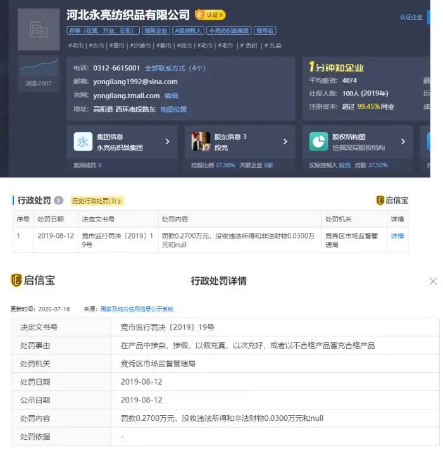The height and width of the screenshot is (455, 443).
Task: Click the 处罚事由 value text
Action: point(247,346)
